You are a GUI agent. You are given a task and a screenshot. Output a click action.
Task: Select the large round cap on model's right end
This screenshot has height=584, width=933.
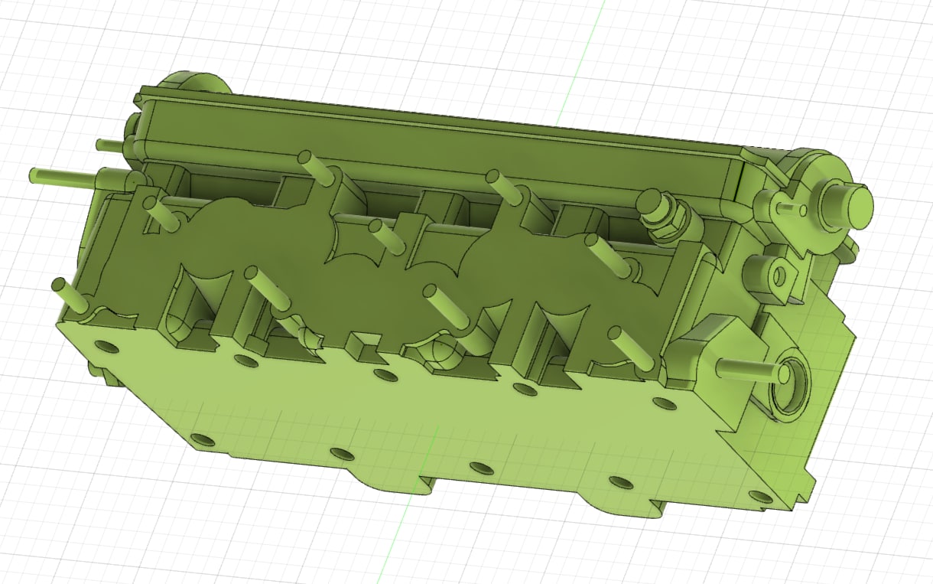point(850,205)
